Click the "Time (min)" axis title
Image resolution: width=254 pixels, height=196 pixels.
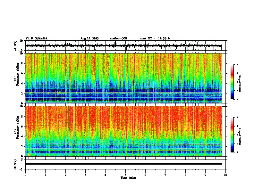[x=128, y=178]
